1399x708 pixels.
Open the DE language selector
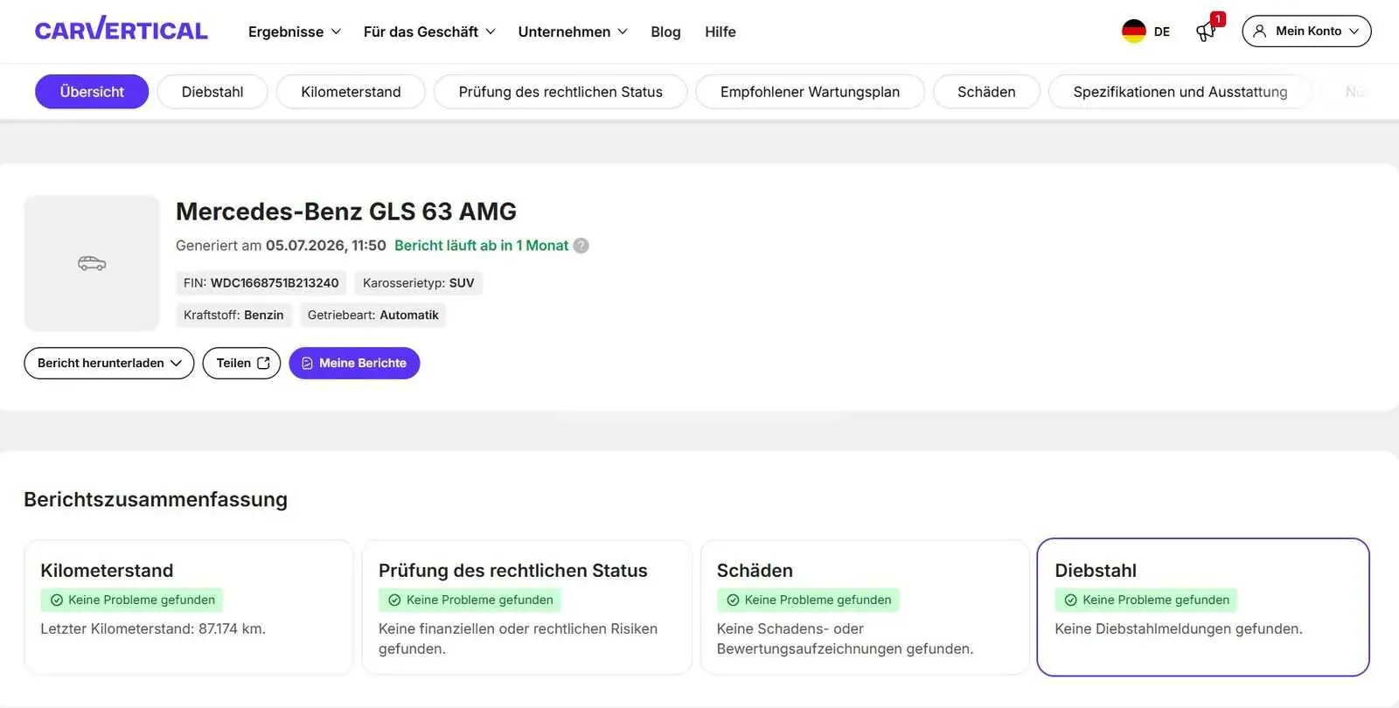pos(1146,31)
